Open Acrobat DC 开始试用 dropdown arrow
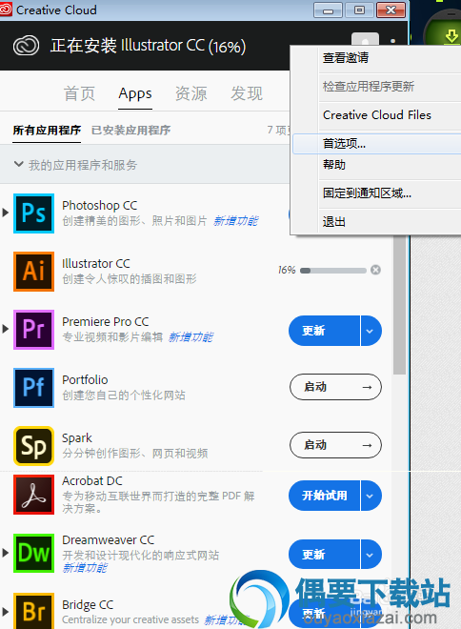 (371, 496)
